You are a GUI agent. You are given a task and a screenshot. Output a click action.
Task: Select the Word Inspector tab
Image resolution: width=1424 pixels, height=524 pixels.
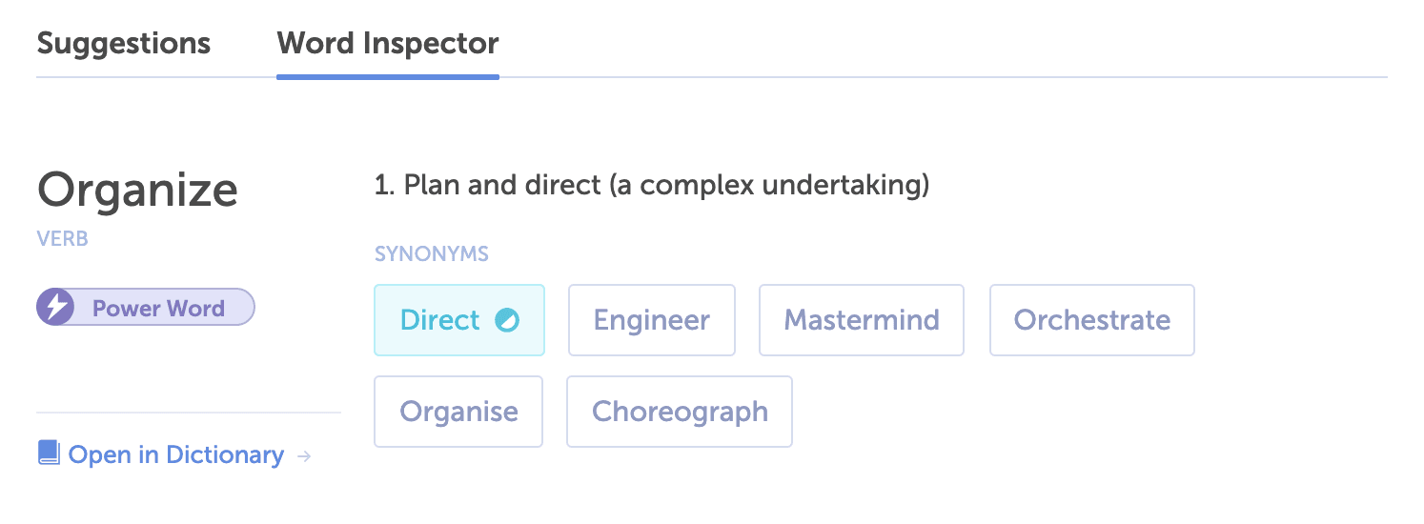387,43
